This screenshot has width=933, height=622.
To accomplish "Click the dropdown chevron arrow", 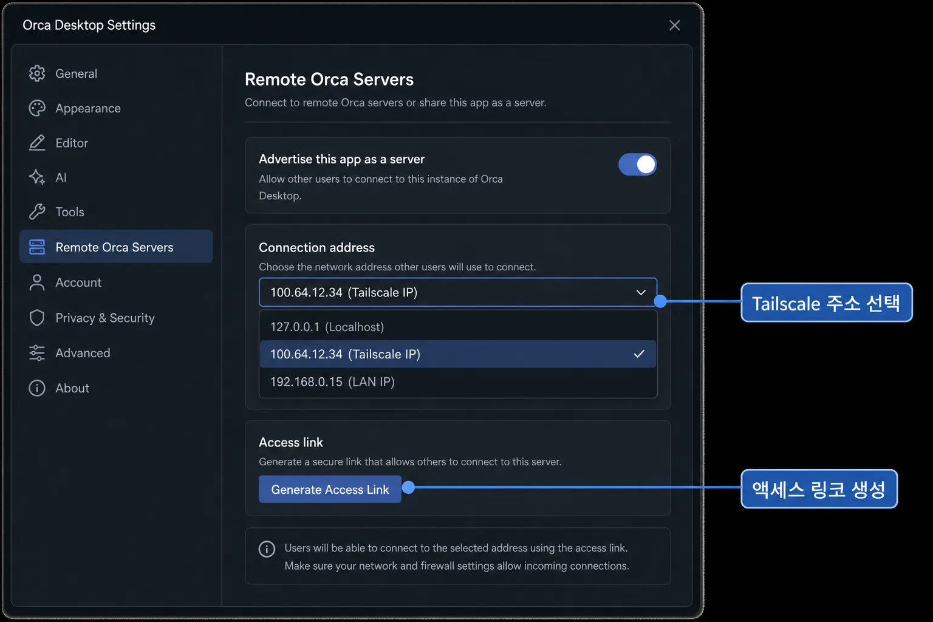I will tap(641, 292).
